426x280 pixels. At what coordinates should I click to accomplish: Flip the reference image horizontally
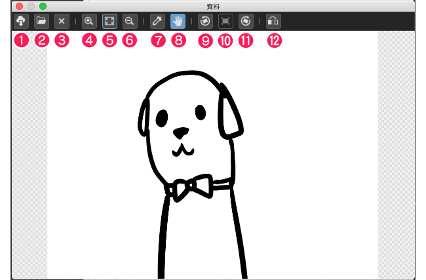tap(273, 20)
